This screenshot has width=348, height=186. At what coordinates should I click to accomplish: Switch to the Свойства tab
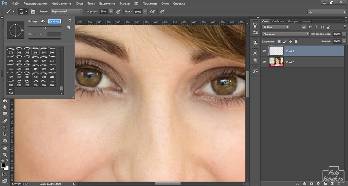click(x=278, y=21)
